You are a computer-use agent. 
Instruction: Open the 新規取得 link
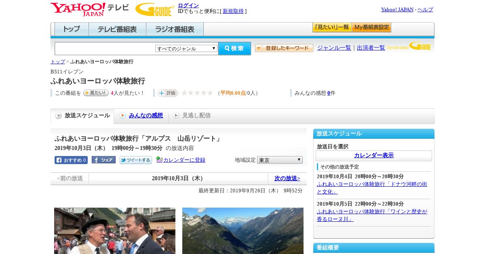(233, 11)
